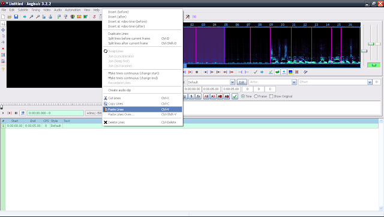Viewport: 384px width, 217px height.
Task: Select the Scale subtitles red tool
Action: (3, 49)
